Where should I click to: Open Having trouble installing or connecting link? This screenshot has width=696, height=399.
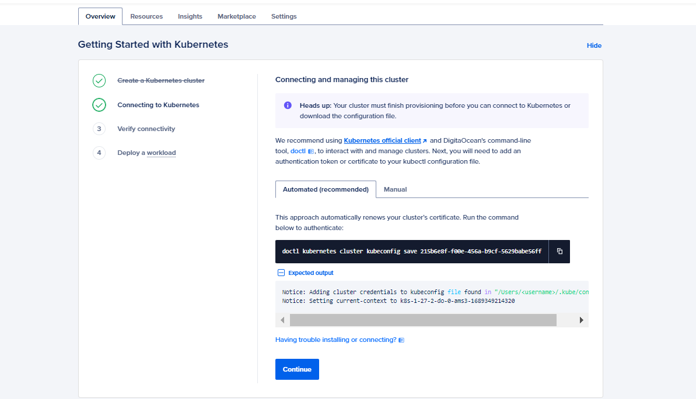(x=335, y=340)
